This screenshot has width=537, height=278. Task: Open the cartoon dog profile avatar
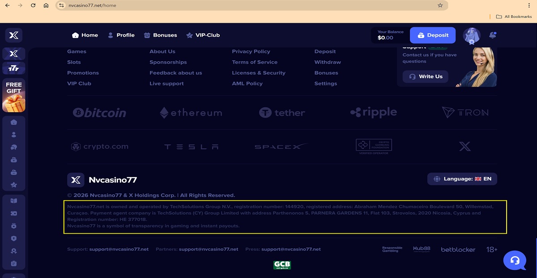pos(471,35)
